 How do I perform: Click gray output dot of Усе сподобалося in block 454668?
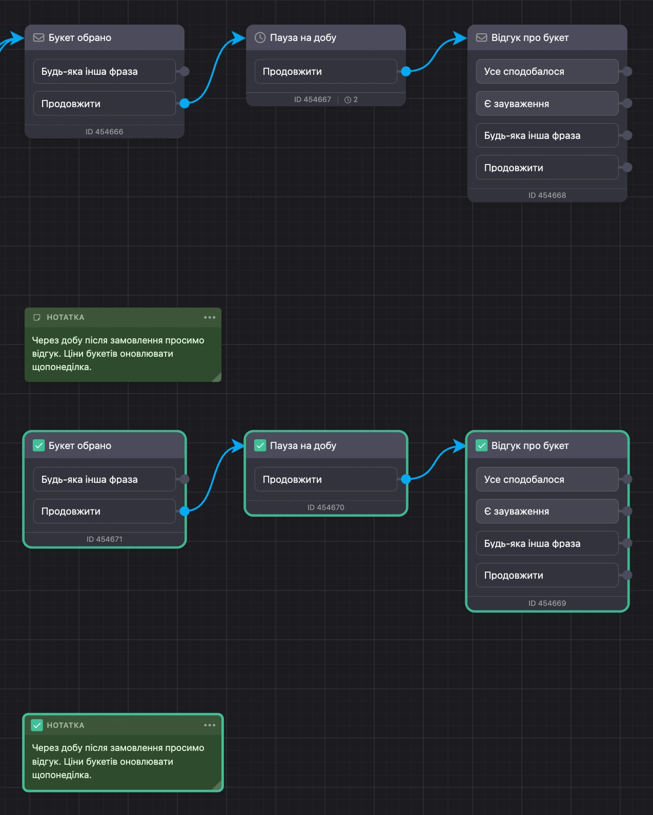(627, 71)
